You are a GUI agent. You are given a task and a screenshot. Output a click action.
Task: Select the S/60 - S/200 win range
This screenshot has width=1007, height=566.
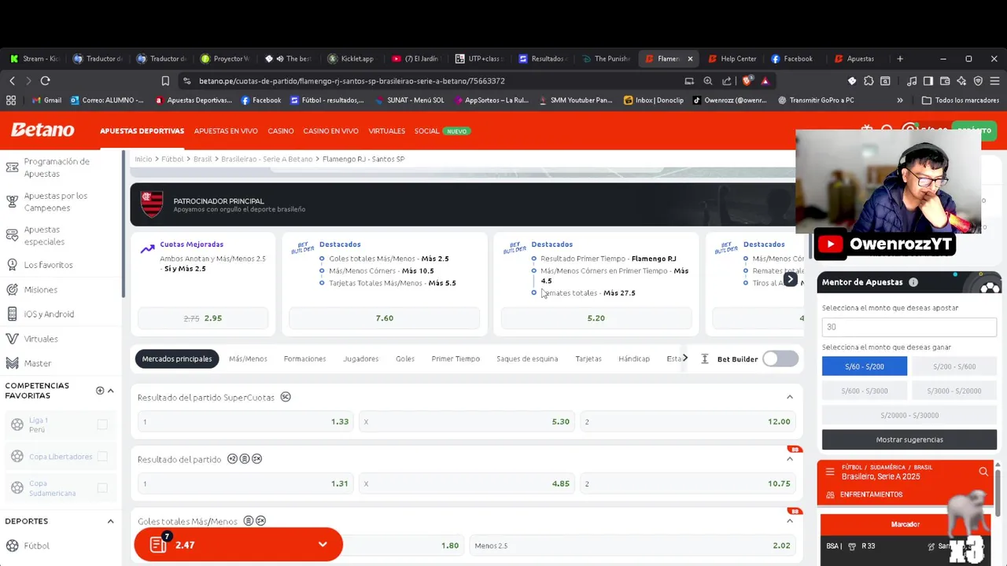click(864, 366)
